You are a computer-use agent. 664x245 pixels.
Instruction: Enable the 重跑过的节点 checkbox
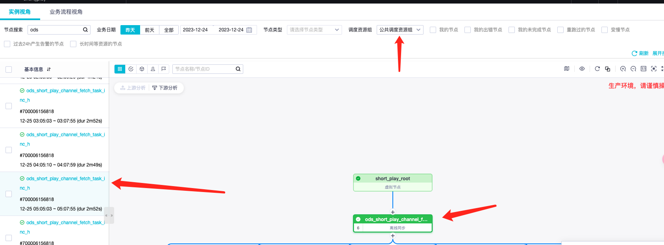click(560, 30)
